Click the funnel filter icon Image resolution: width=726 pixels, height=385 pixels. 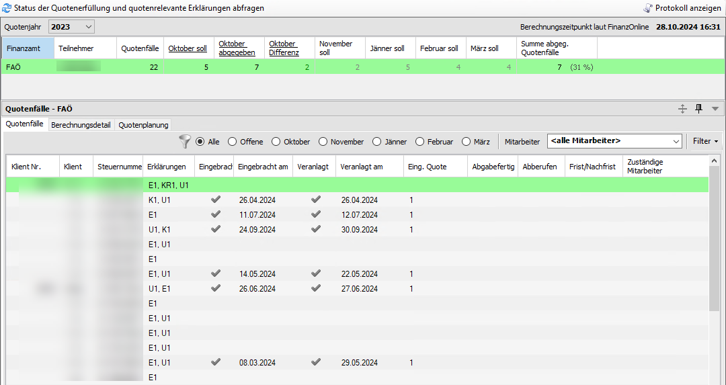click(185, 141)
